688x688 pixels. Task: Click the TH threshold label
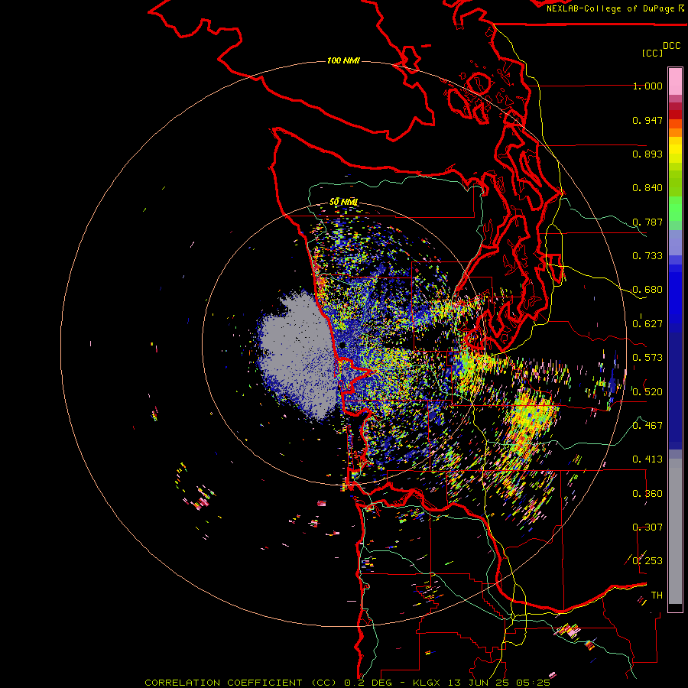[x=657, y=596]
